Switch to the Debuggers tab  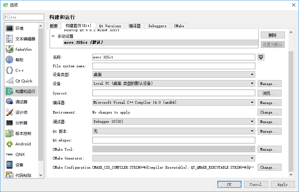(157, 26)
